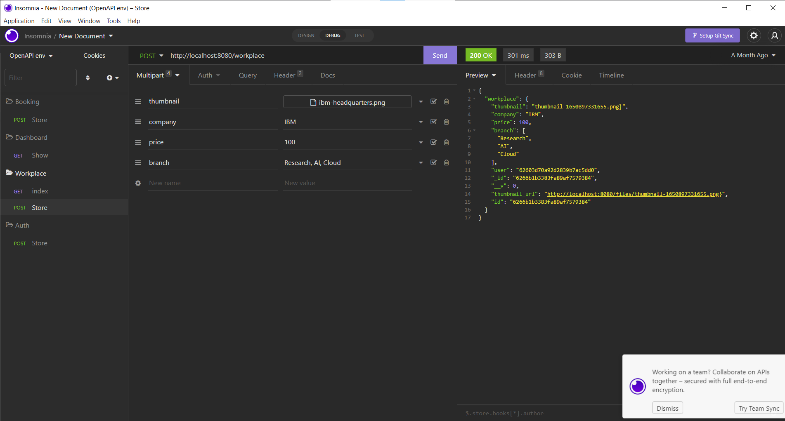Open the Preview mode dropdown
Viewport: 785px width, 421px height.
480,75
